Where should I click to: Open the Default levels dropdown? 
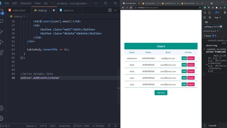click(x=211, y=31)
